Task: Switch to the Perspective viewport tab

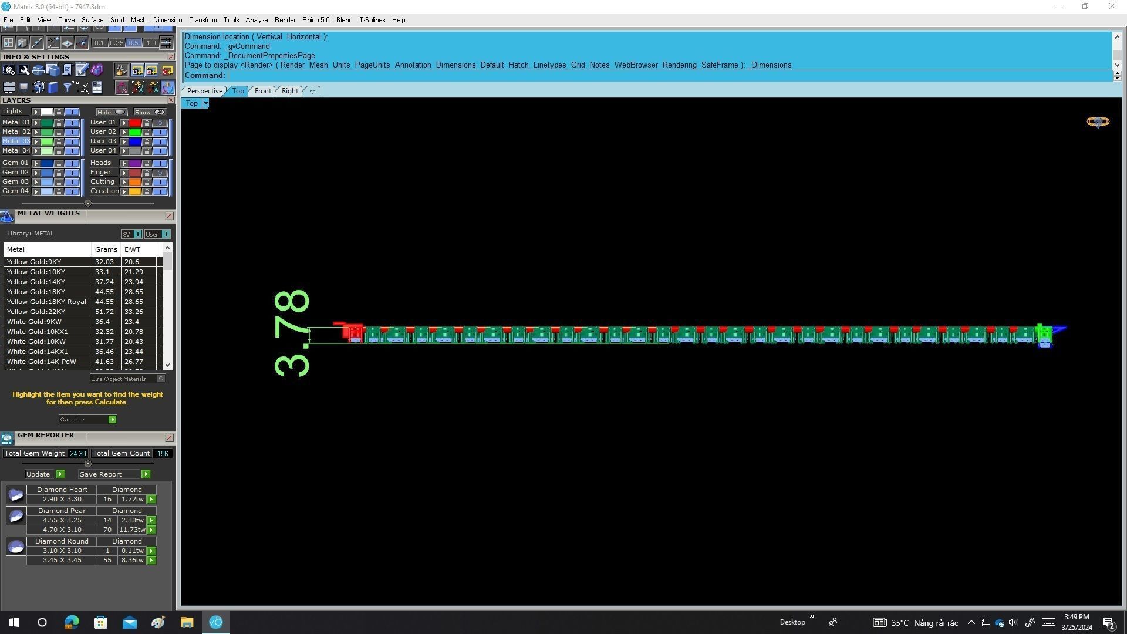Action: point(204,91)
